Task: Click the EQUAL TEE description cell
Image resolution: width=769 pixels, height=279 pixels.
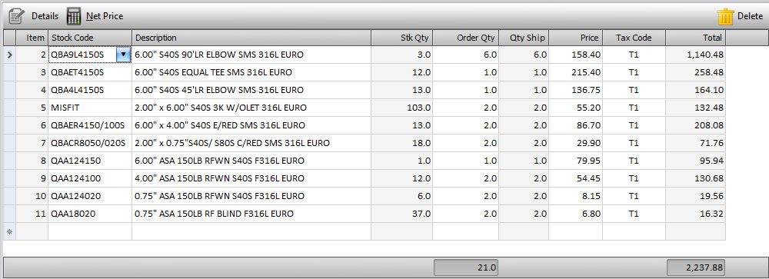Action: coord(251,72)
